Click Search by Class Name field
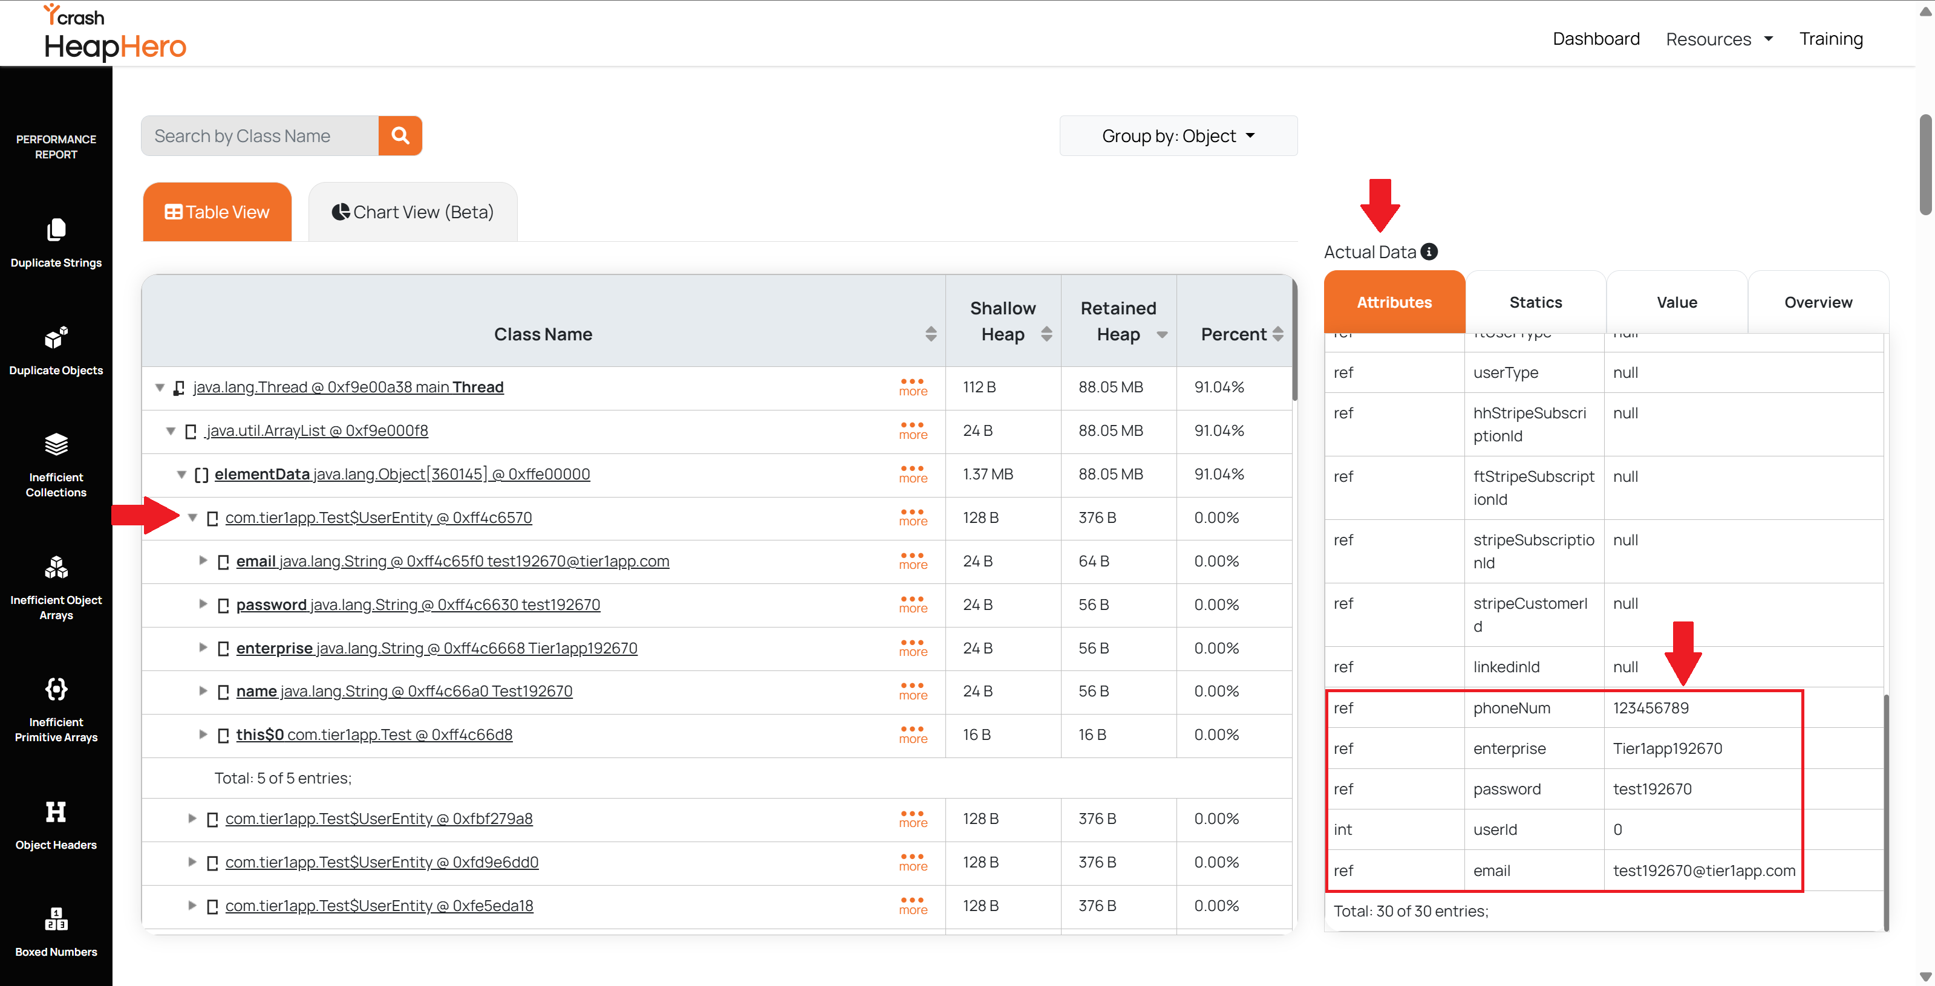Viewport: 1935px width, 986px height. pos(260,136)
